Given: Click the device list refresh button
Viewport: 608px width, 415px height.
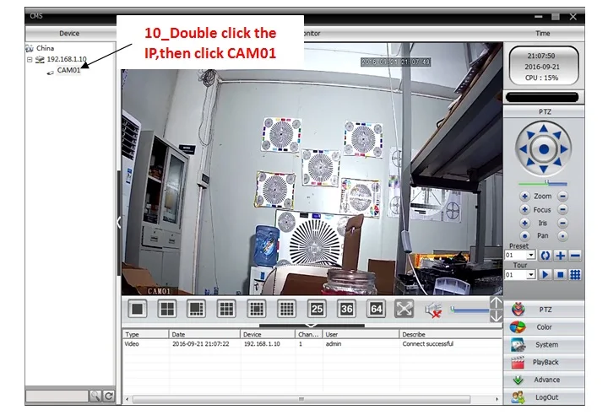Looking at the screenshot, I should (x=109, y=396).
